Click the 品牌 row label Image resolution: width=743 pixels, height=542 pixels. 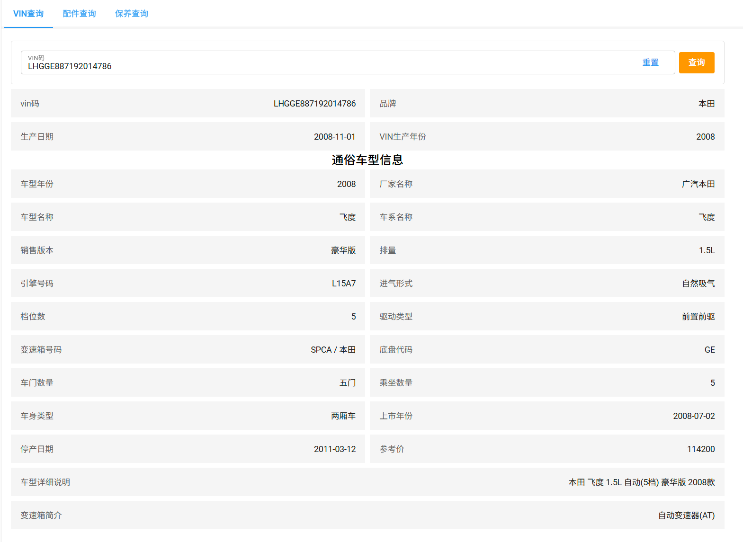point(388,104)
